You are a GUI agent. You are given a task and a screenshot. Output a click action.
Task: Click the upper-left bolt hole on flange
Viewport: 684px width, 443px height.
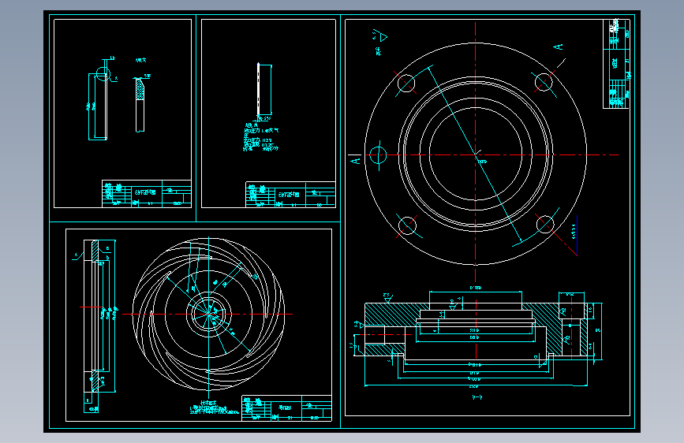coord(406,83)
